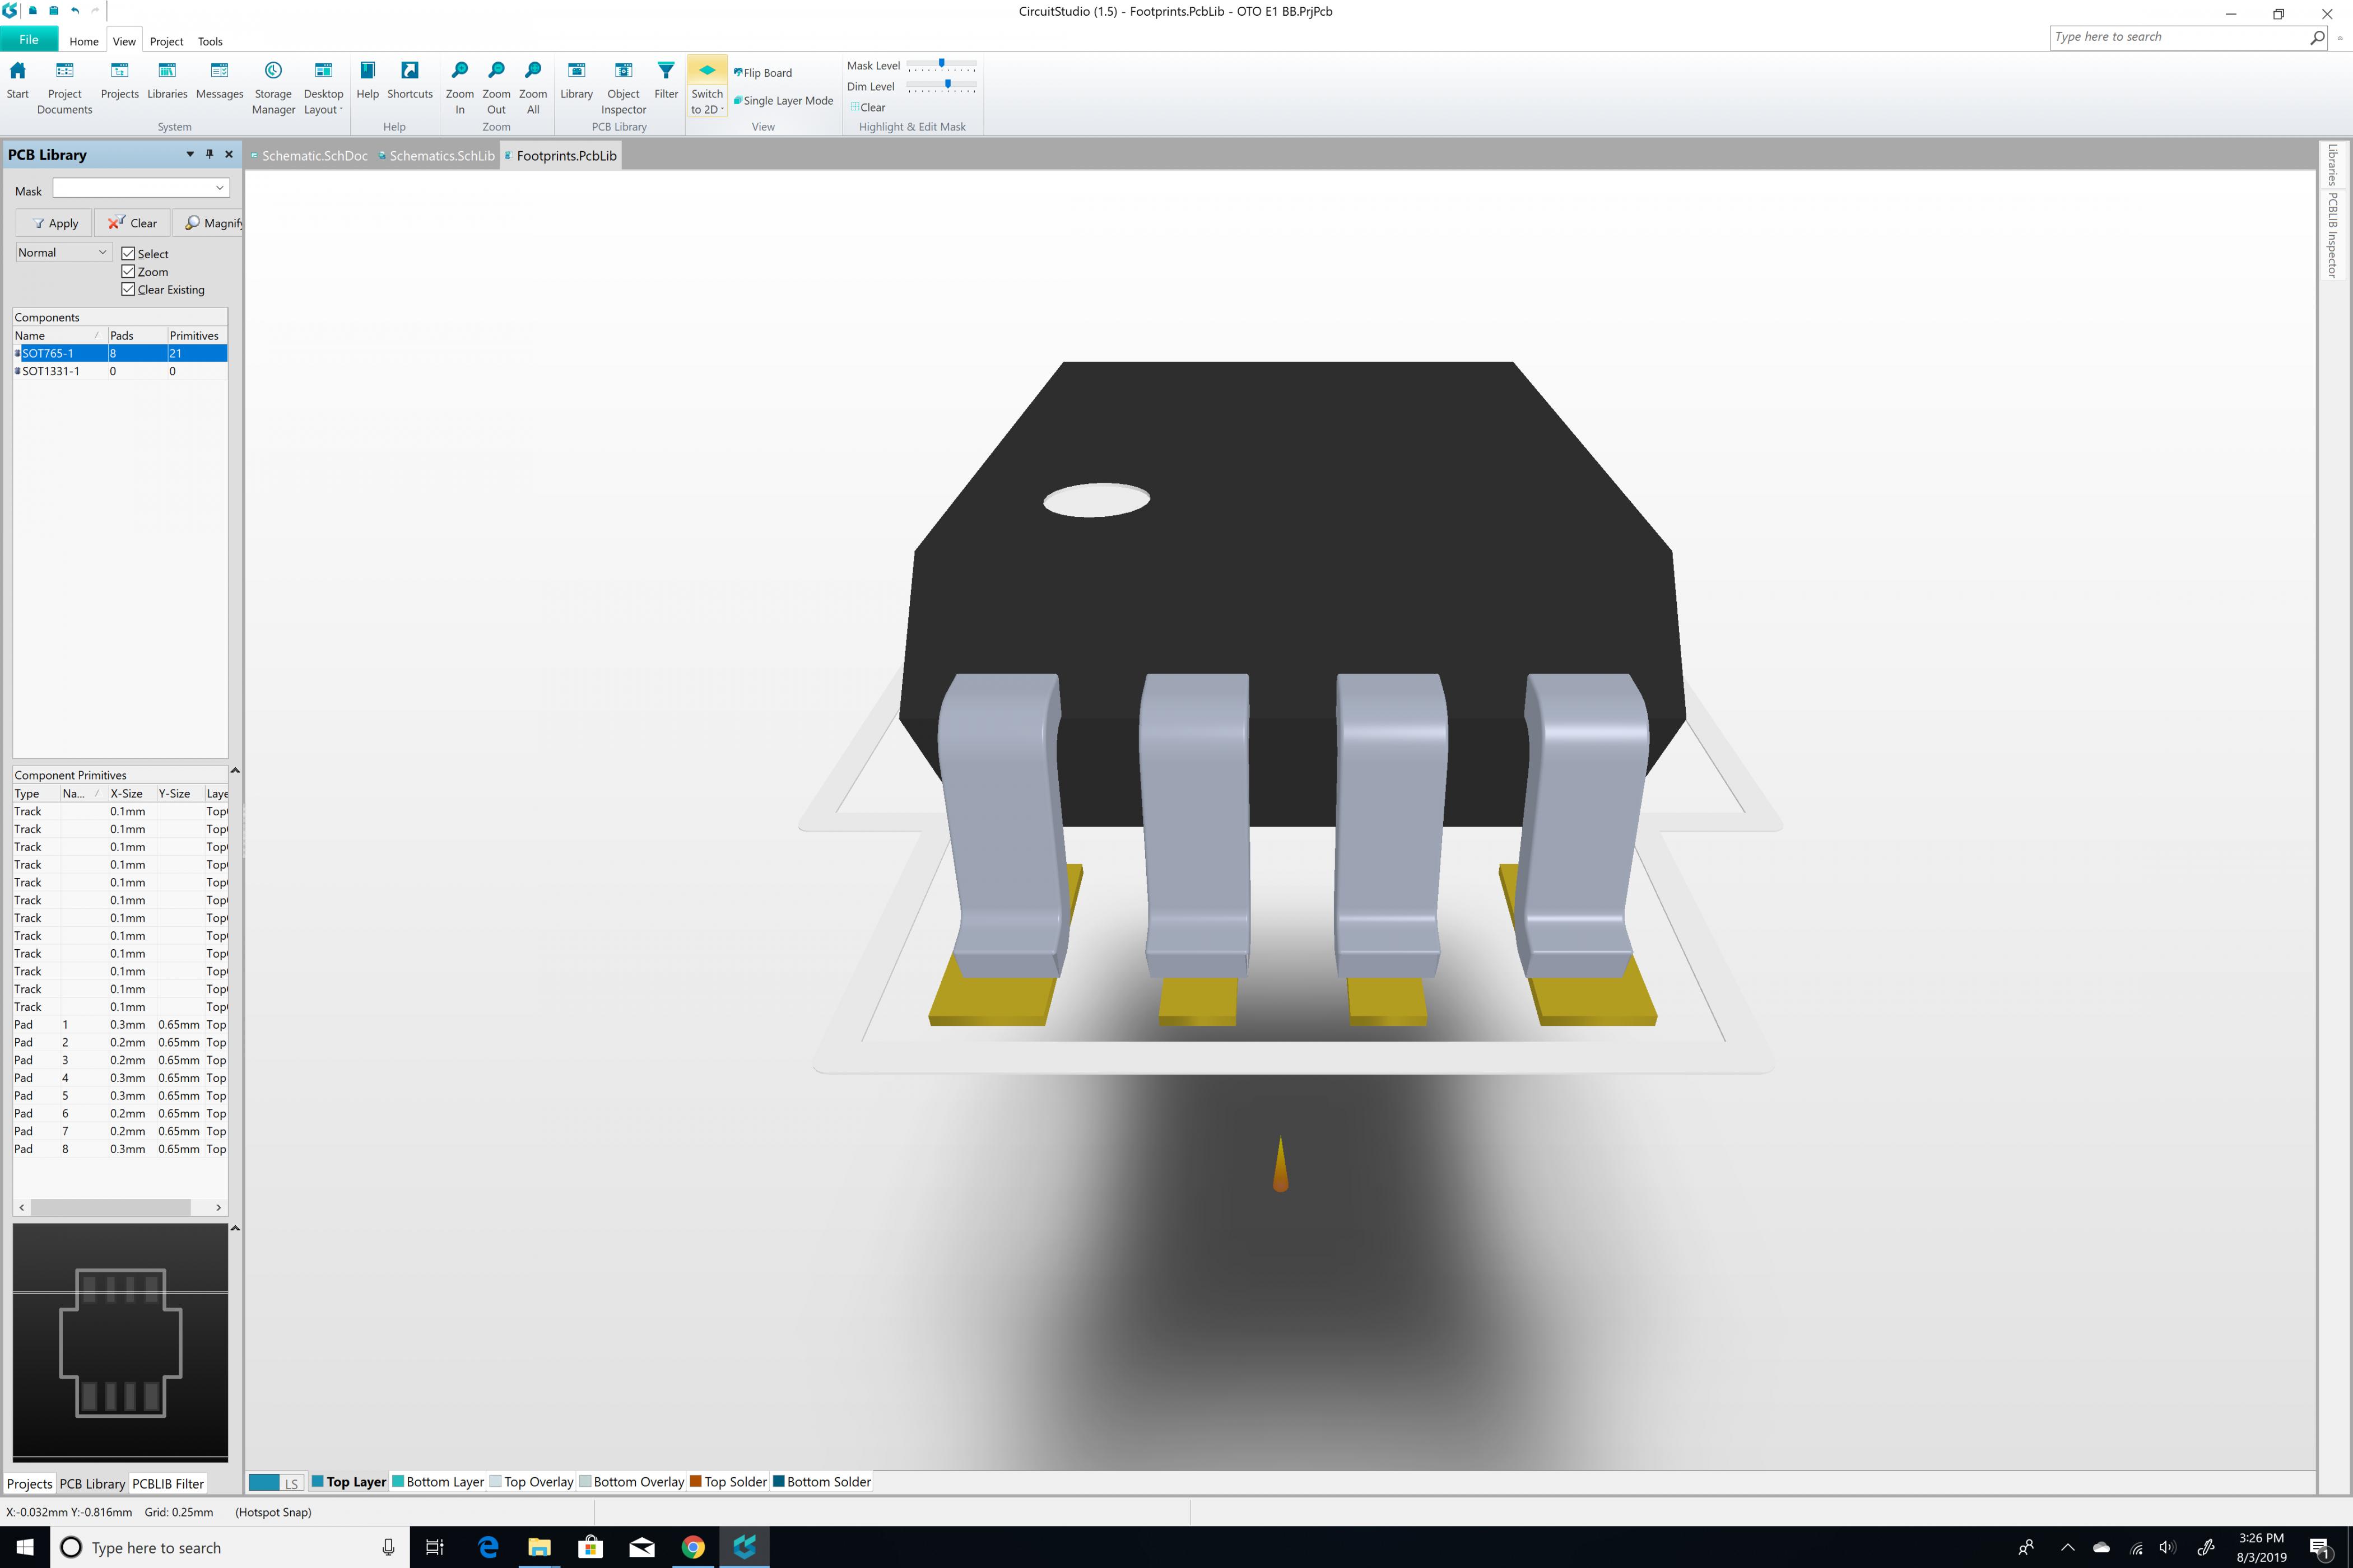Open the Start page icon
Viewport: 2353px width, 1568px height.
coord(18,80)
